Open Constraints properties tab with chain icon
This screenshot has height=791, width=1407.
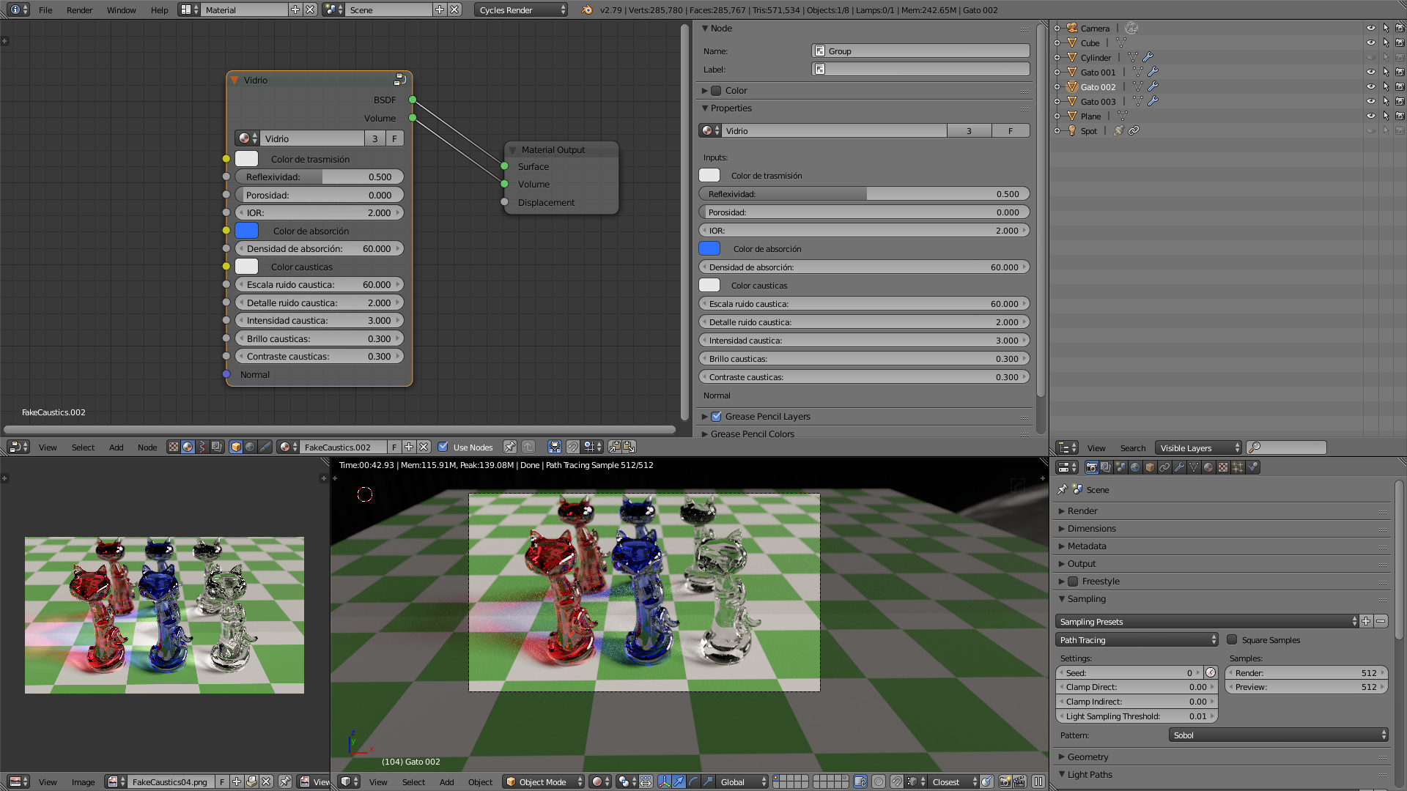(1164, 467)
